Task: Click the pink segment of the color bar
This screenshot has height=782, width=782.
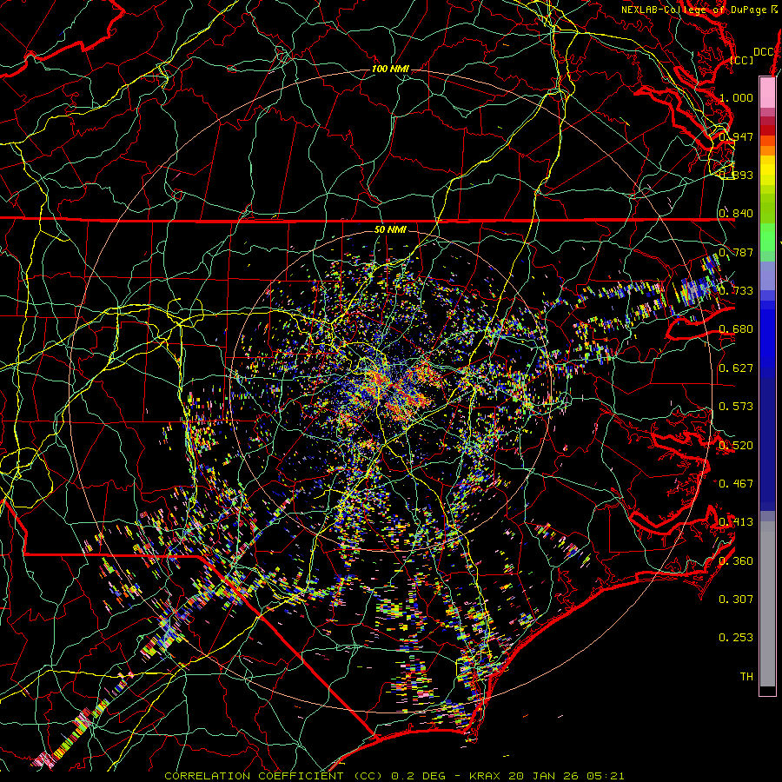Action: coord(767,93)
